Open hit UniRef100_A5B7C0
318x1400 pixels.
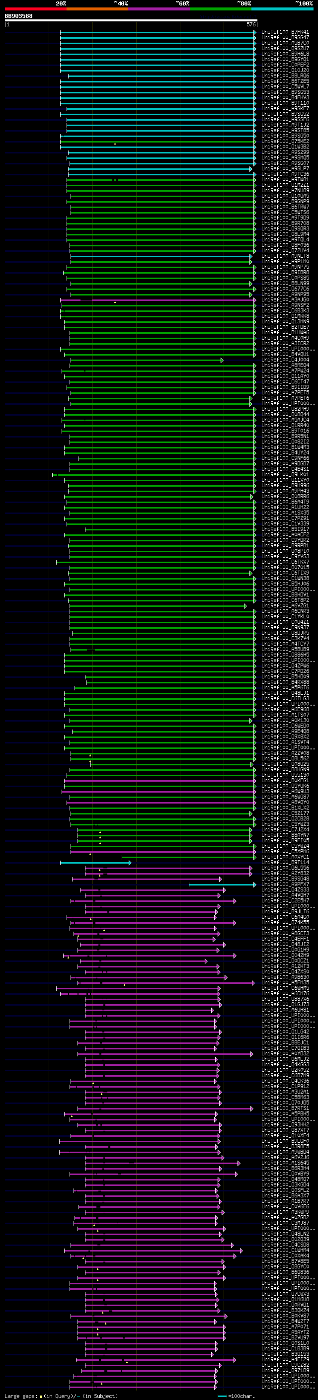click(x=285, y=43)
